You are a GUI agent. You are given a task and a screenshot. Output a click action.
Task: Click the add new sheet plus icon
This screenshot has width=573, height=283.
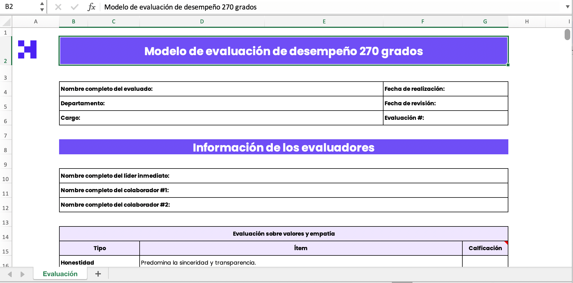click(x=98, y=274)
